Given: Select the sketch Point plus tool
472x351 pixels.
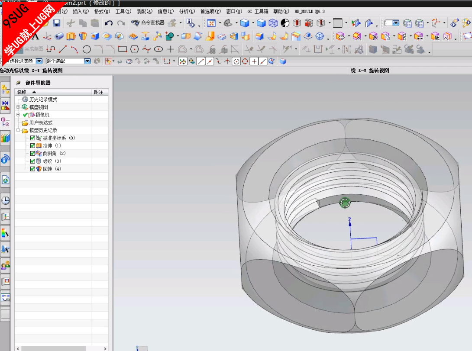Looking at the screenshot, I should coord(170,49).
